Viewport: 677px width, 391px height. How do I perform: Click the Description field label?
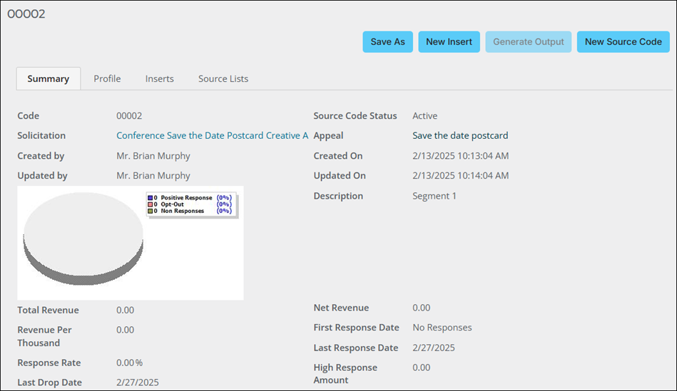click(338, 196)
